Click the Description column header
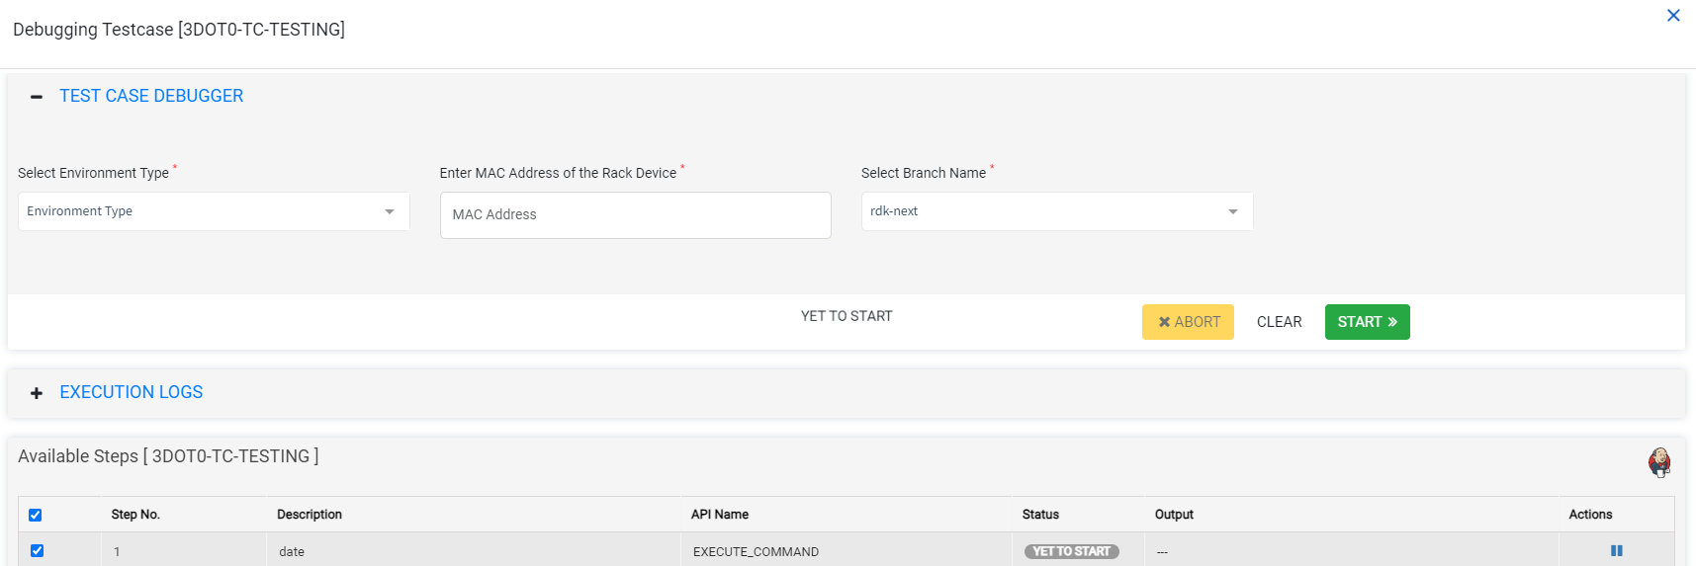 click(x=310, y=515)
